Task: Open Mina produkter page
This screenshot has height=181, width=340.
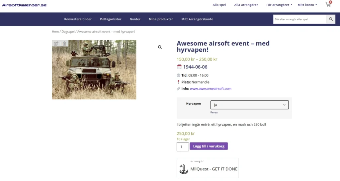Action: (x=161, y=19)
